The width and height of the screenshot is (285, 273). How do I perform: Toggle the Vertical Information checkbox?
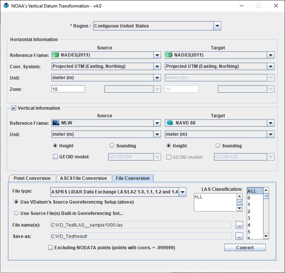(x=14, y=108)
